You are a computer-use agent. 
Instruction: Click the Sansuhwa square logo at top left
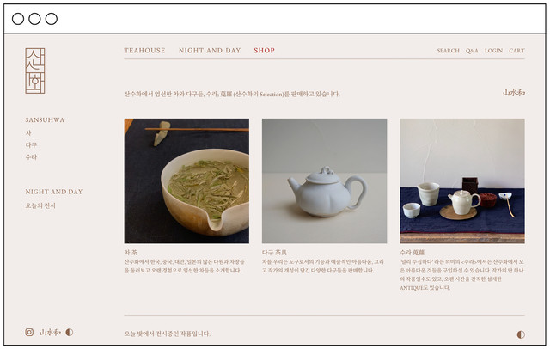click(35, 70)
